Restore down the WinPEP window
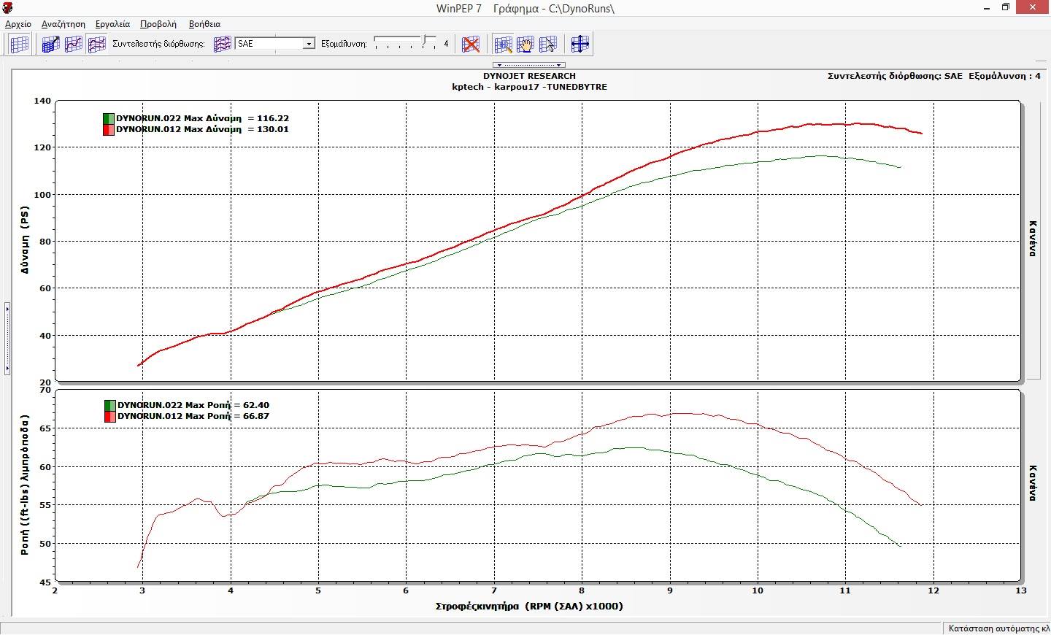Image resolution: width=1051 pixels, height=635 pixels. pos(1006,7)
